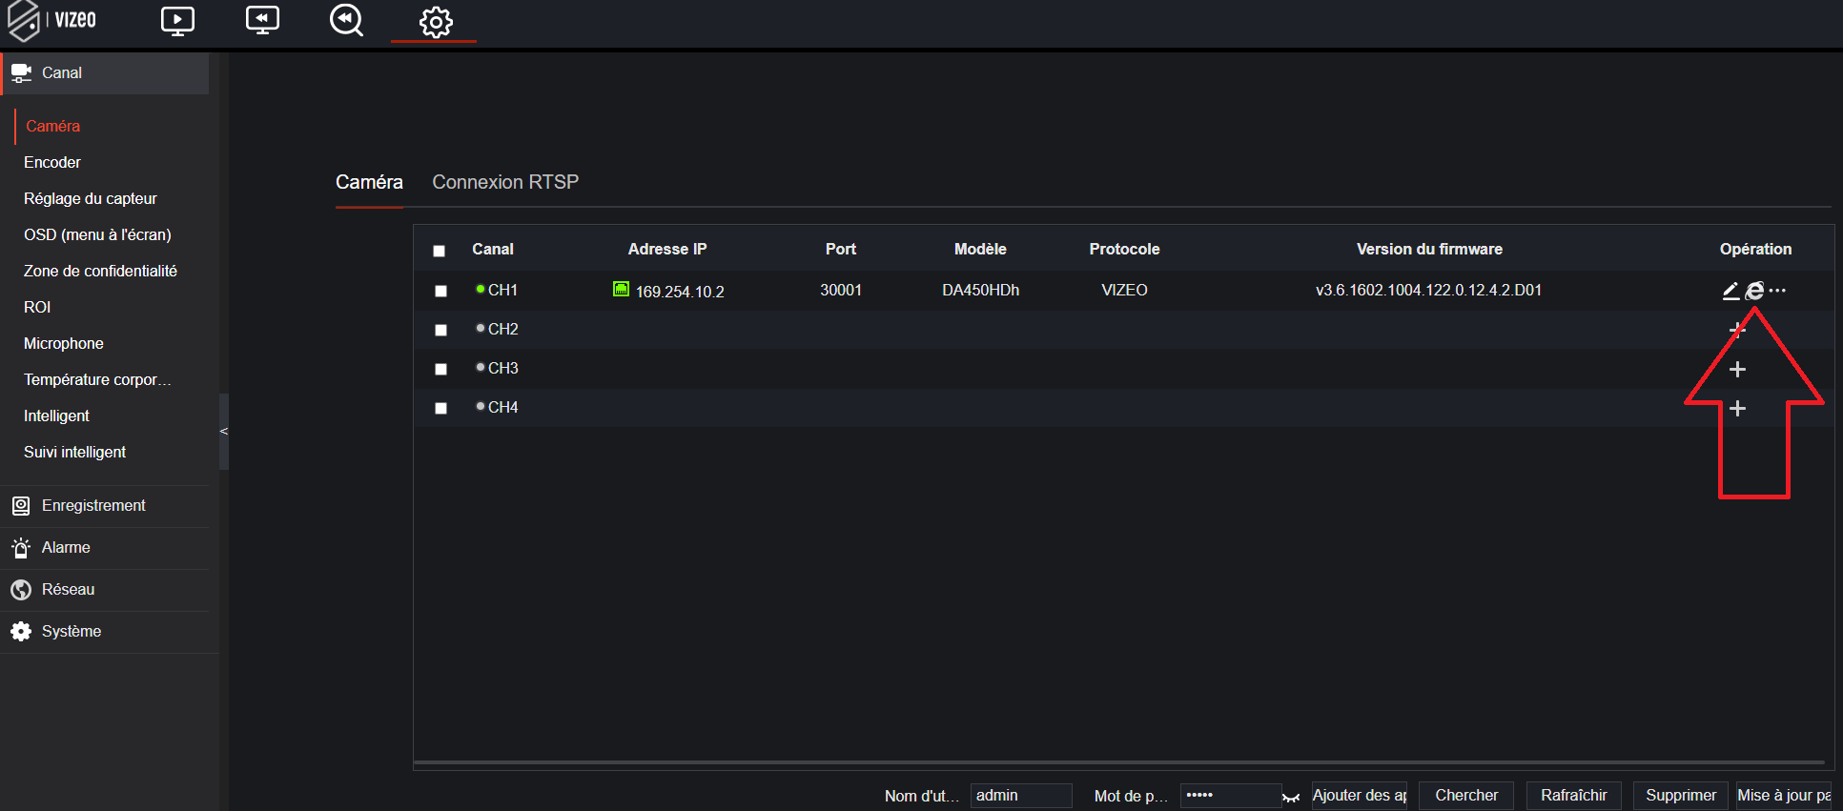Open the search recordings magnifier icon
Screen dimensions: 1843x811
346,21
